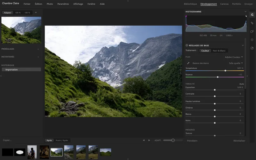Open the Affichage menu
Image resolution: width=256 pixels, height=160 pixels.
point(78,4)
